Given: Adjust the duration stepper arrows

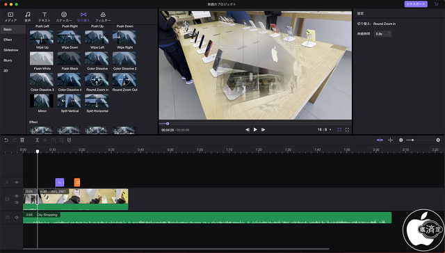Looking at the screenshot, I should pos(389,34).
